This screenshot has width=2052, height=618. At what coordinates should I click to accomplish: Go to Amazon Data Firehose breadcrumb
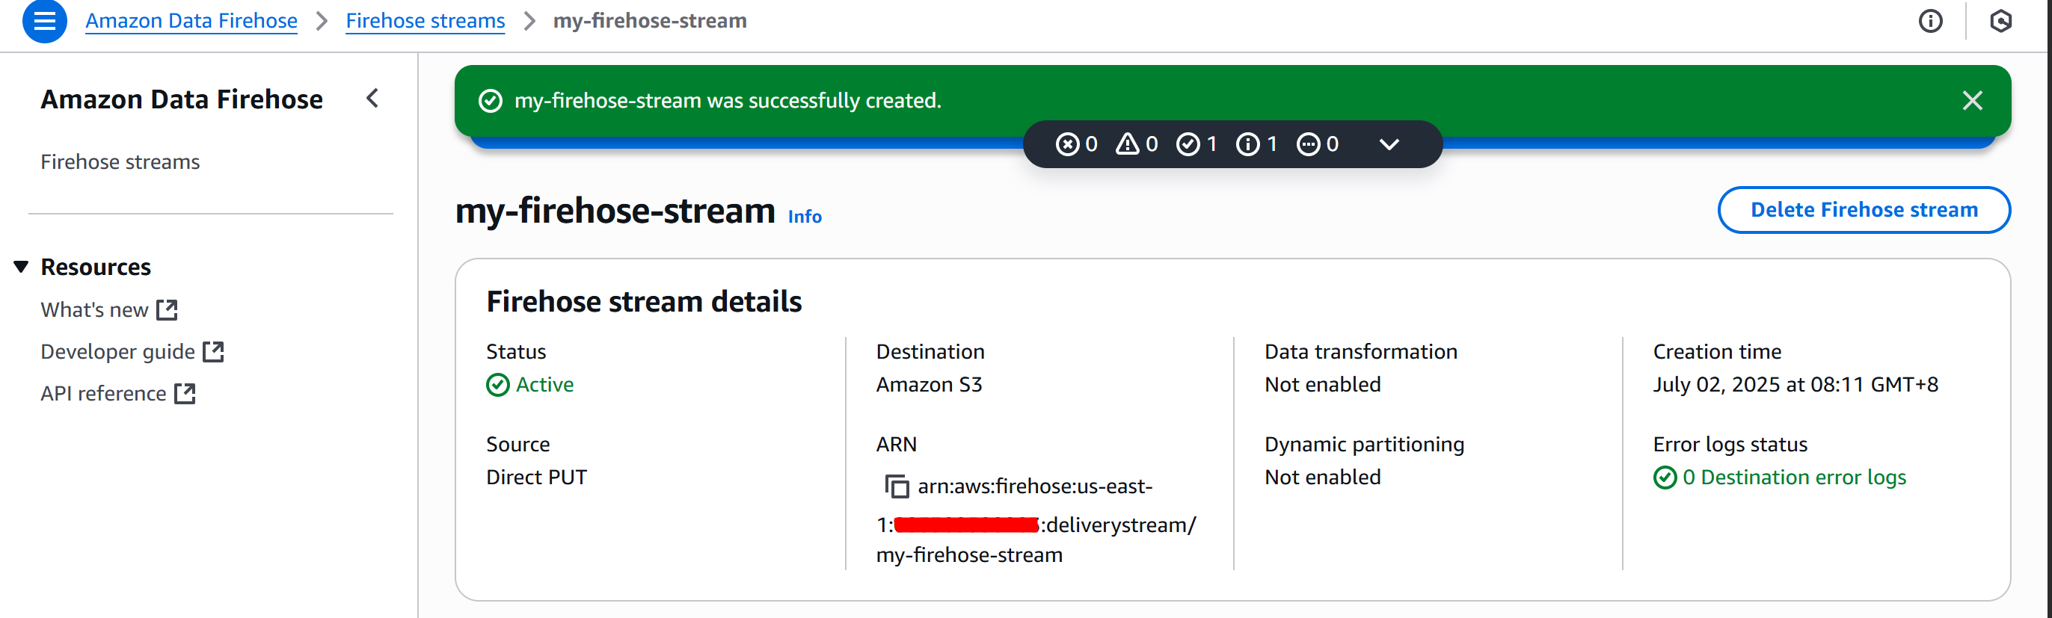coord(191,21)
